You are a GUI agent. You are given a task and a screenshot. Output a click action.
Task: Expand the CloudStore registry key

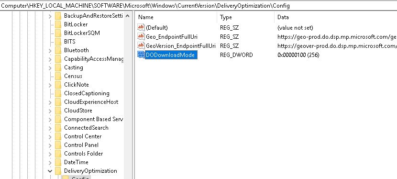[x=50, y=111]
